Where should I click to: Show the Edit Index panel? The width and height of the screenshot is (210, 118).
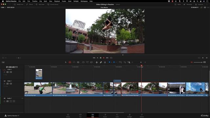pos(40,4)
